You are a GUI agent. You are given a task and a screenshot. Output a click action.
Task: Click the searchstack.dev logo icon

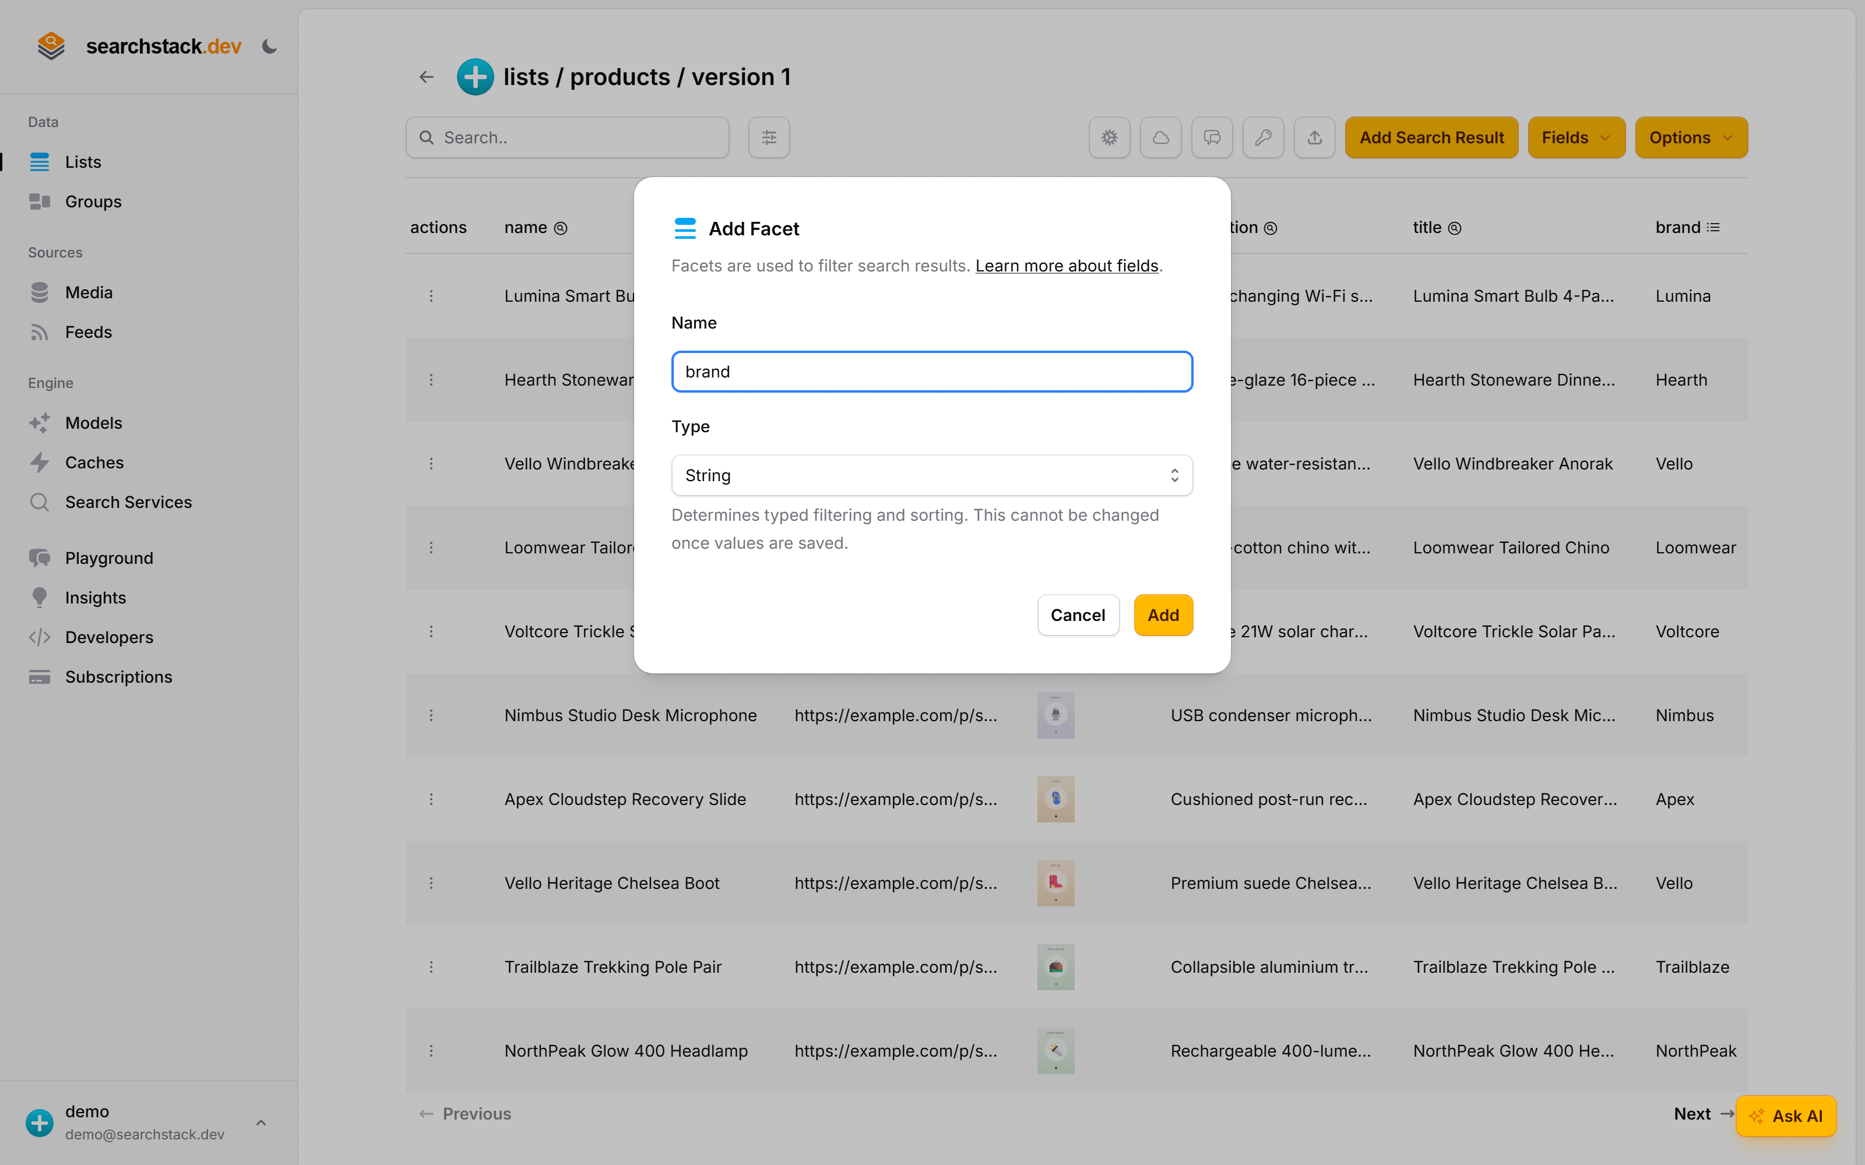[x=51, y=46]
